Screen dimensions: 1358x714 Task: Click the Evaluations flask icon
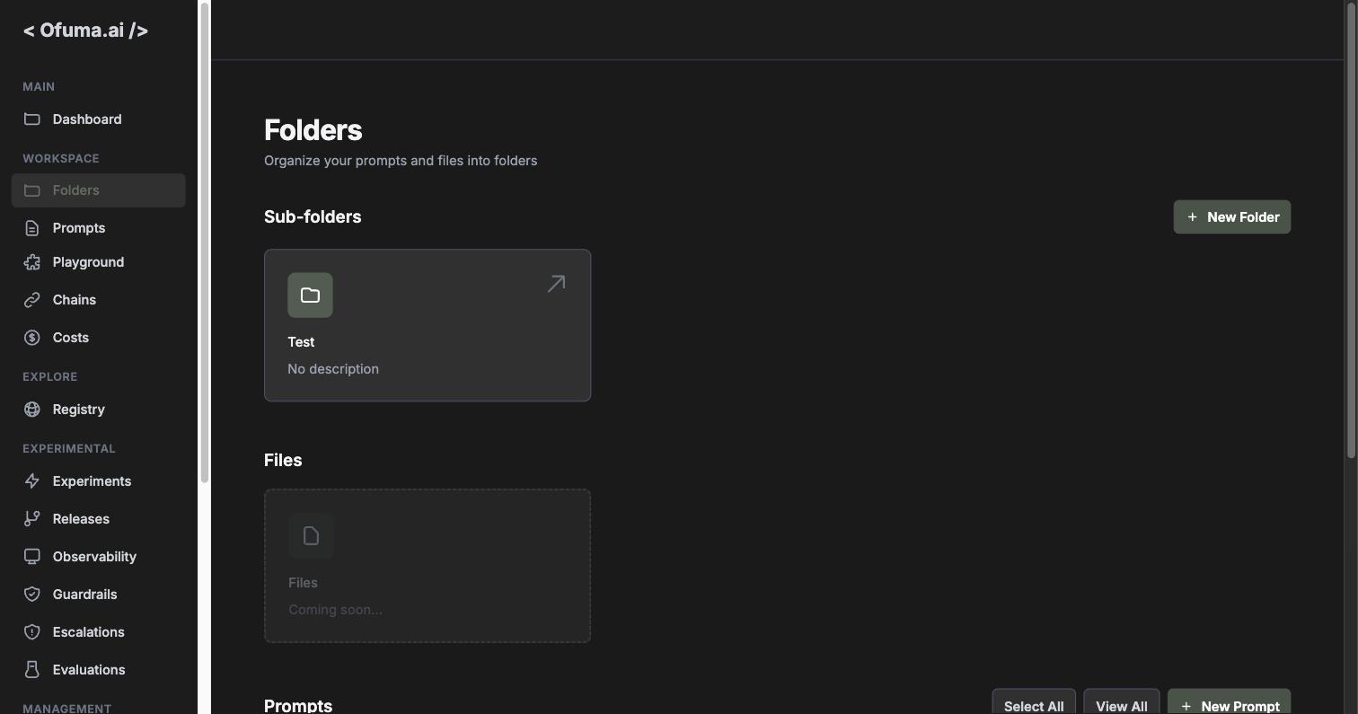point(32,670)
